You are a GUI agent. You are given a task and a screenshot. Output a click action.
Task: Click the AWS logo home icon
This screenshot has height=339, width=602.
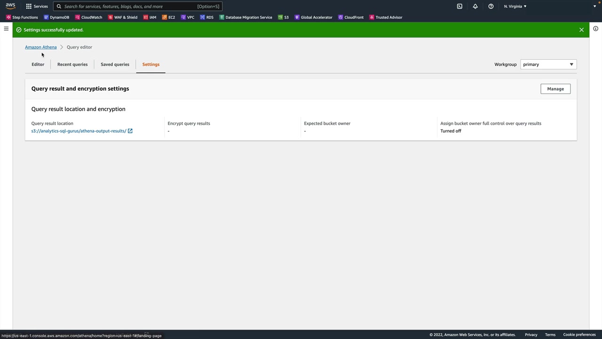pyautogui.click(x=10, y=6)
